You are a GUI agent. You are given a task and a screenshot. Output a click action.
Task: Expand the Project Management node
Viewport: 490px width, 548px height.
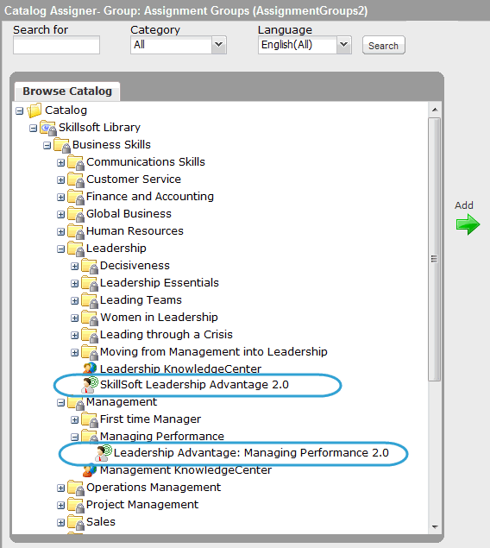(x=60, y=506)
